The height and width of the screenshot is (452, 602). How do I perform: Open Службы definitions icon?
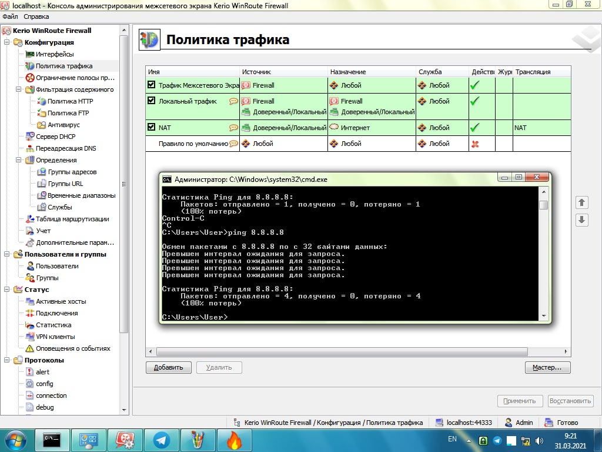point(42,207)
